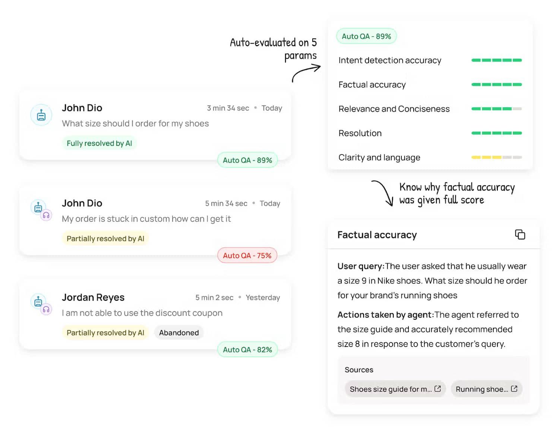Click the external link icon on the Shoes size guide source
Viewport: 559px width, 433px height.
point(438,389)
